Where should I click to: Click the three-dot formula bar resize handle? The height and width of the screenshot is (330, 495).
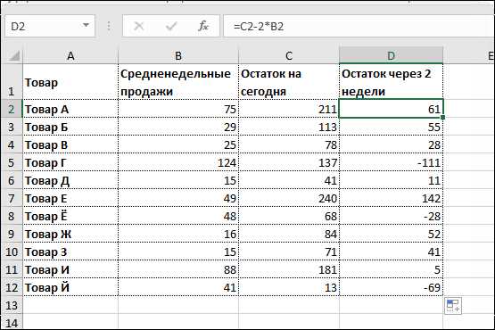point(109,26)
